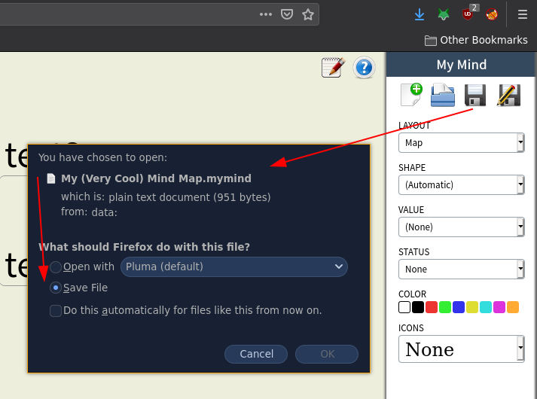Save the mind map with floppy icon

click(x=475, y=95)
